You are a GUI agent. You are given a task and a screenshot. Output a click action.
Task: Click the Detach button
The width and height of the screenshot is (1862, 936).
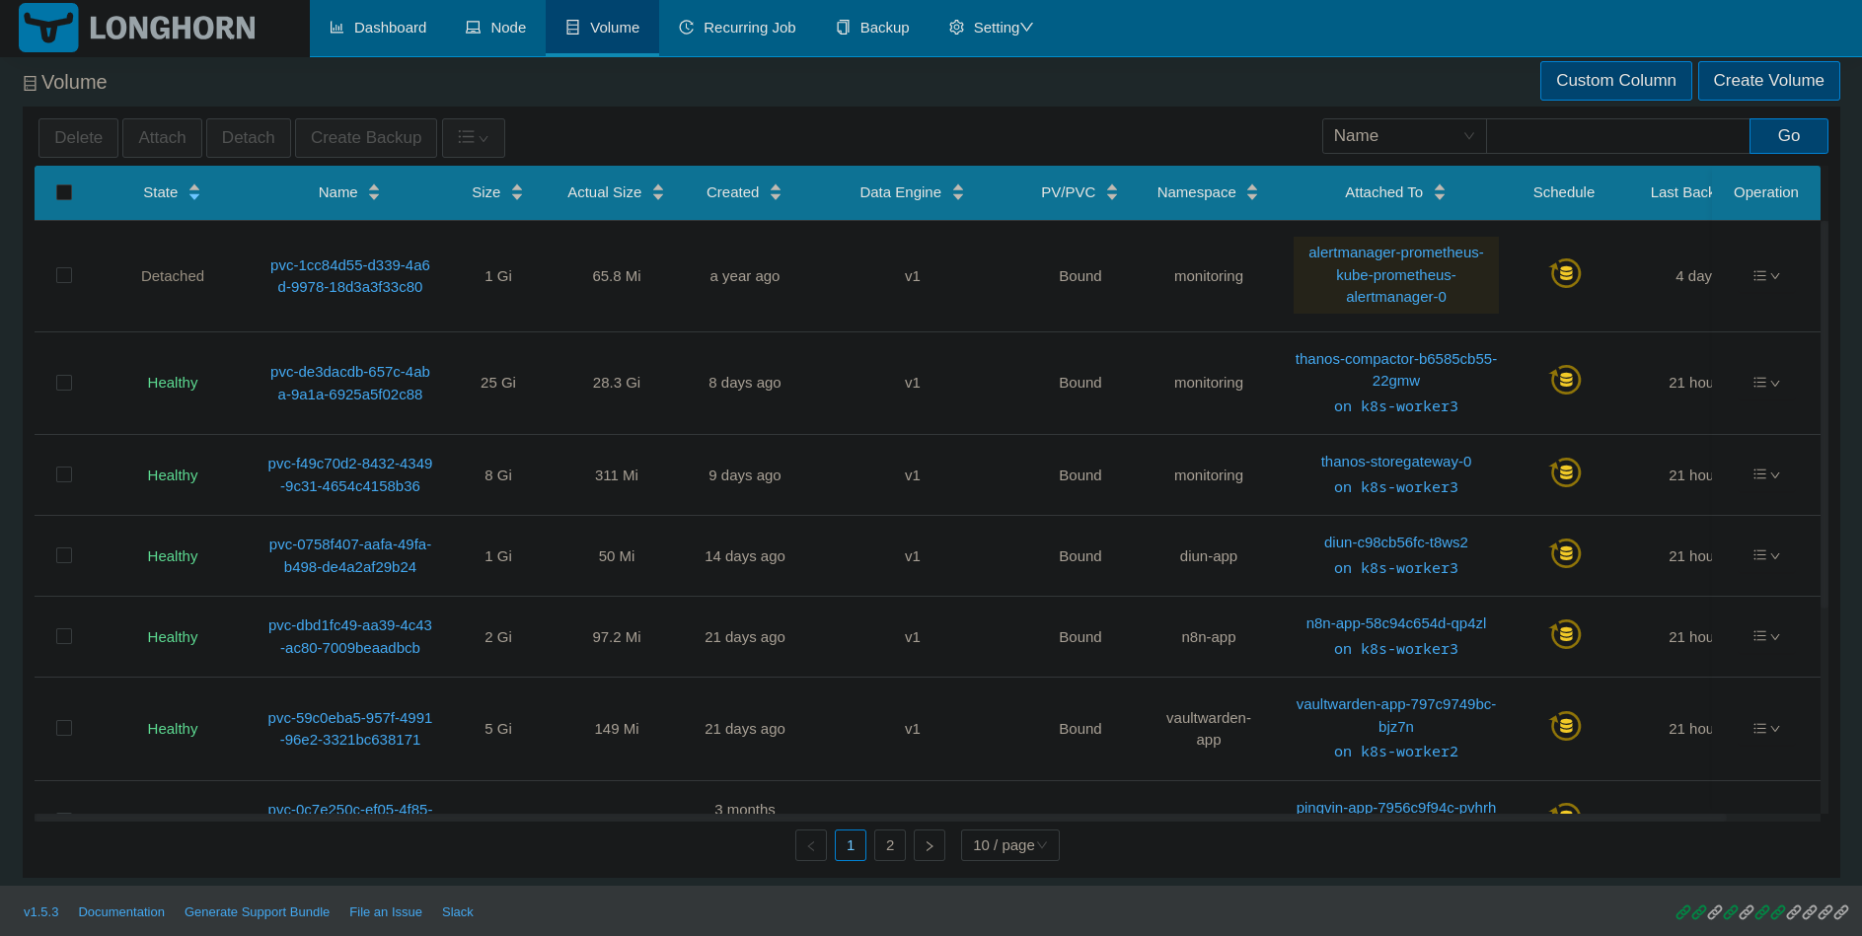click(249, 138)
